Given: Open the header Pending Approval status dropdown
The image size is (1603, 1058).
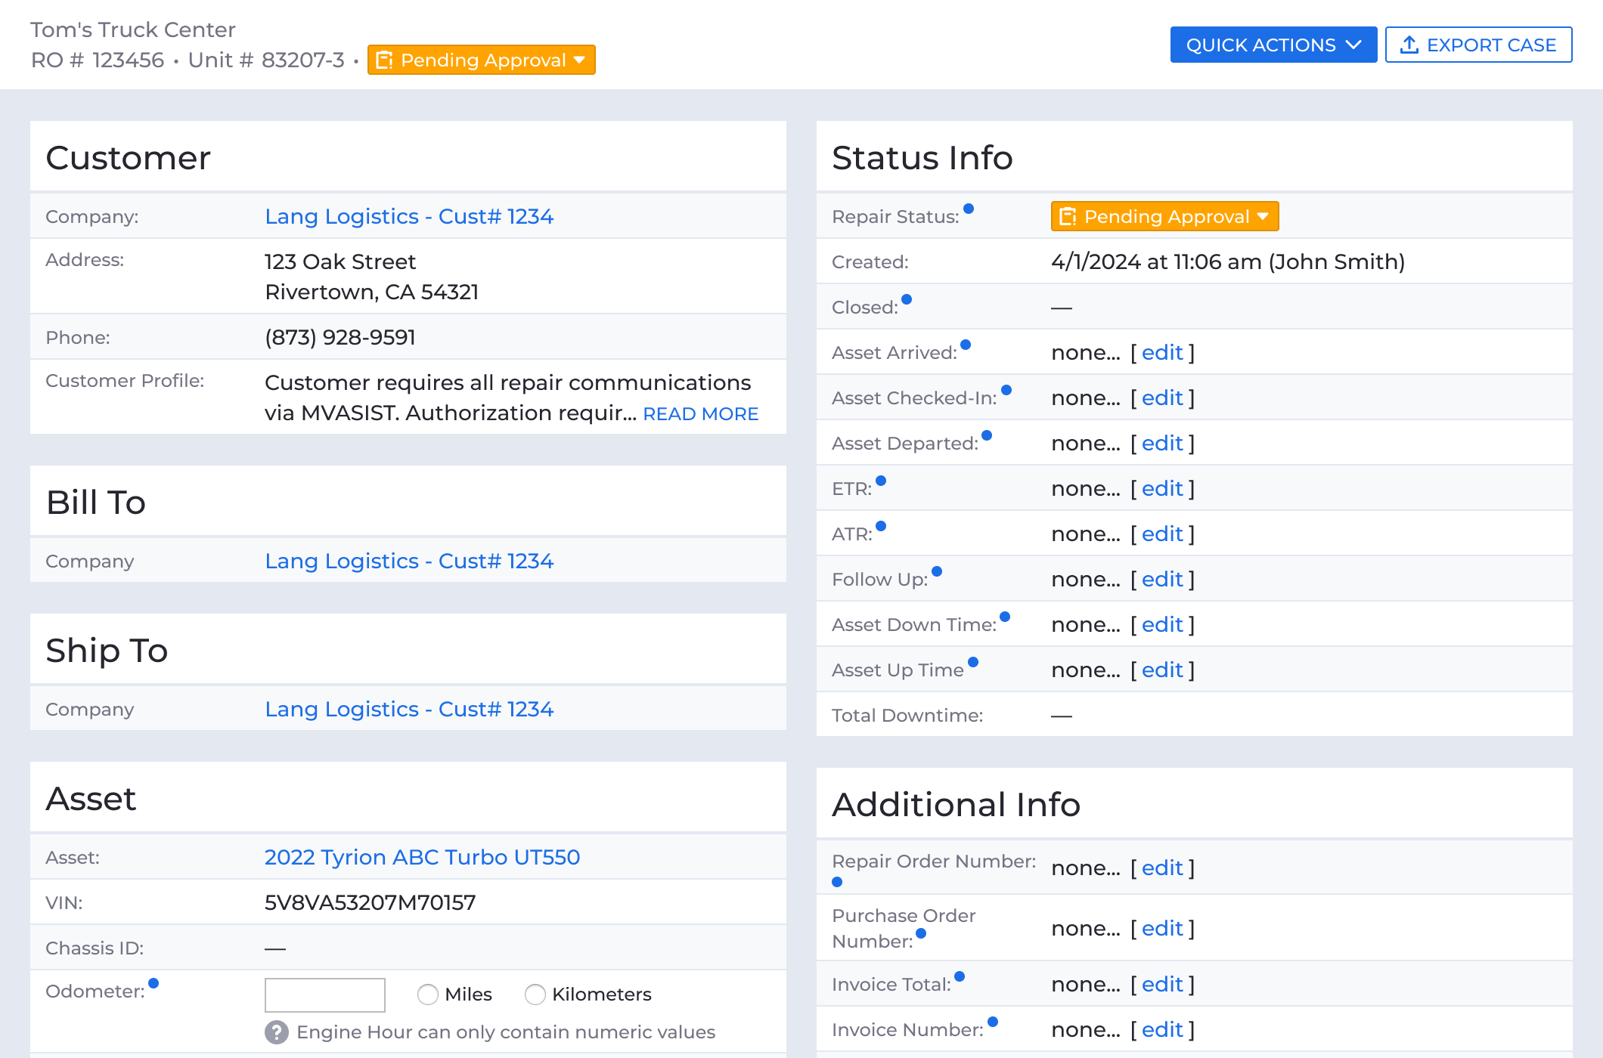Looking at the screenshot, I should (x=482, y=60).
